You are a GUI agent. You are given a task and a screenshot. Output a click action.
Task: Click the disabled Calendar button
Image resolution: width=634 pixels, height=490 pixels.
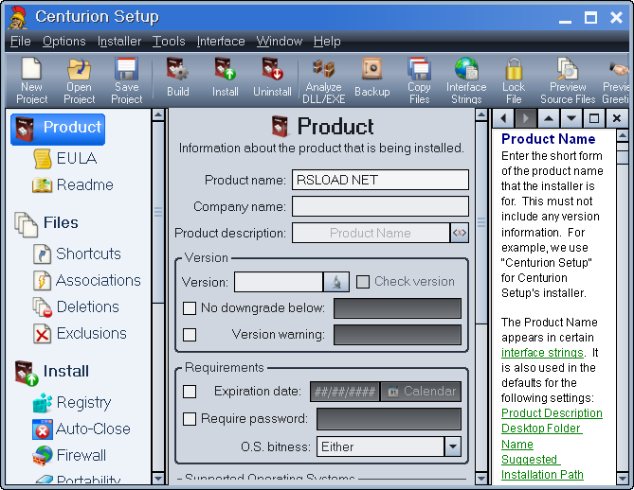tap(421, 392)
